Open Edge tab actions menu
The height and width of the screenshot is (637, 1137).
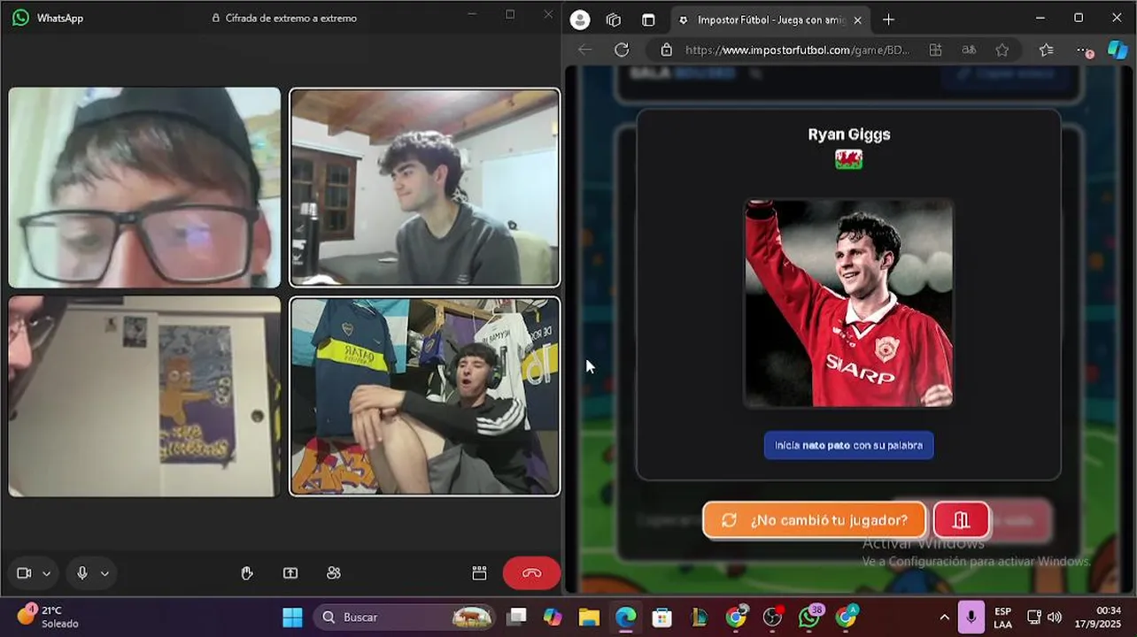(x=648, y=19)
